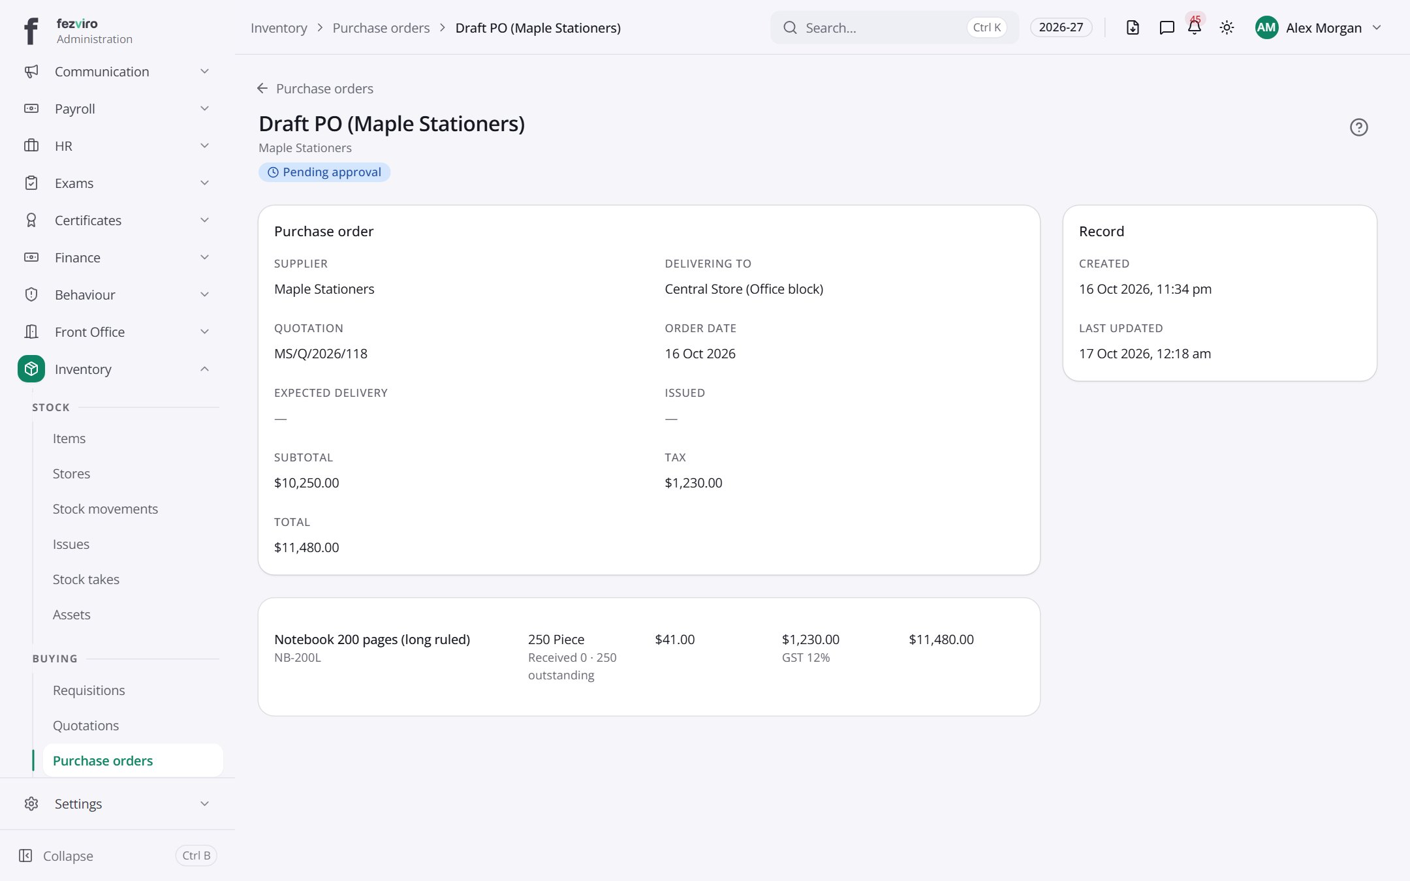Select quotation number MS/Q/2026/118
This screenshot has height=881, width=1410.
point(321,354)
